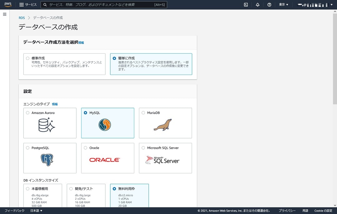Open 情報 link beside データベース作成方法を選択
Screen dimensions: 337x214
coord(81,42)
